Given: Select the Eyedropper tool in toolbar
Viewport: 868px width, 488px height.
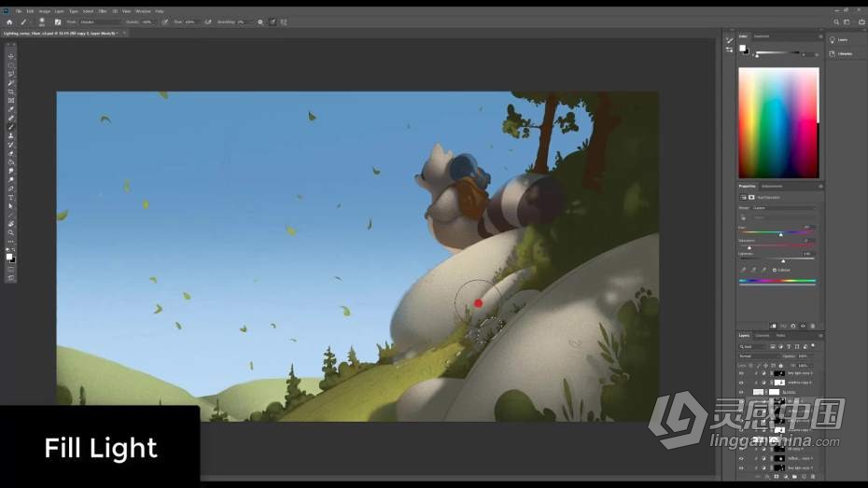Looking at the screenshot, I should tap(11, 109).
